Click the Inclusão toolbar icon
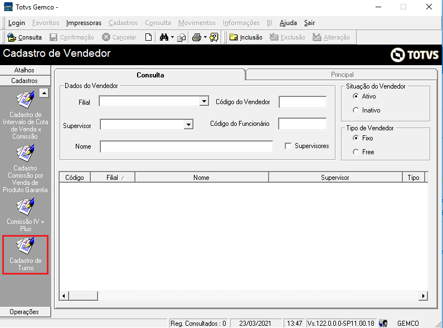This screenshot has width=443, height=328. (x=233, y=37)
